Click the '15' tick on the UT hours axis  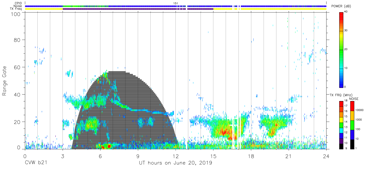click(x=213, y=156)
